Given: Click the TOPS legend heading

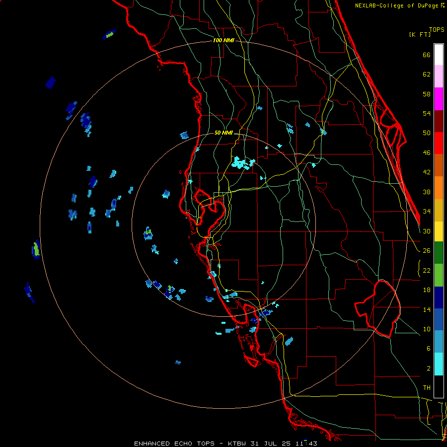Looking at the screenshot, I should 437,29.
